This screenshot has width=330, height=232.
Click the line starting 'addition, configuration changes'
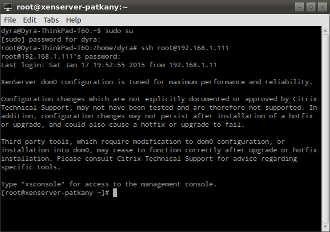click(157, 116)
